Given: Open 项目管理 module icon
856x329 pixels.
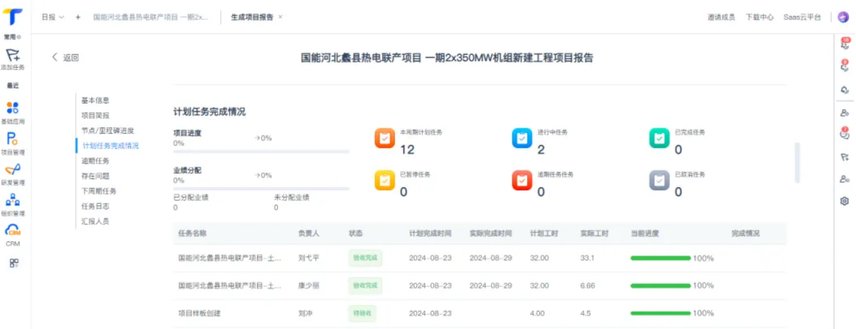Looking at the screenshot, I should (x=13, y=139).
